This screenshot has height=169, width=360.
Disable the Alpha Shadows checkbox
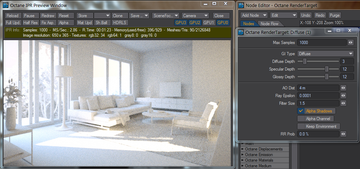coord(316,111)
